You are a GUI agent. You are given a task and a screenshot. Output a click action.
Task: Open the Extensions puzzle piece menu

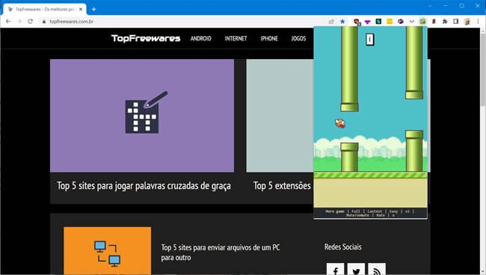(x=445, y=22)
